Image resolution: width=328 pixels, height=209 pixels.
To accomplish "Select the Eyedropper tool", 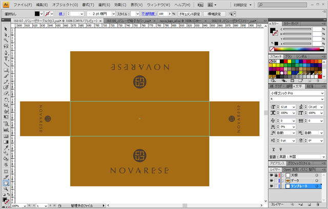I will 6,148.
